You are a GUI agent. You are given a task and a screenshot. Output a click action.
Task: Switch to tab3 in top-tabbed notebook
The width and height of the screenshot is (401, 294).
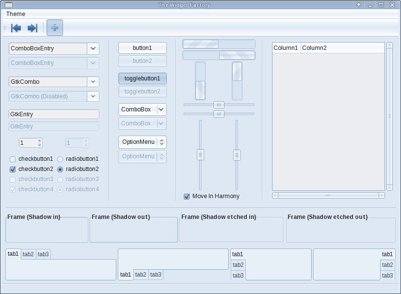pos(43,254)
